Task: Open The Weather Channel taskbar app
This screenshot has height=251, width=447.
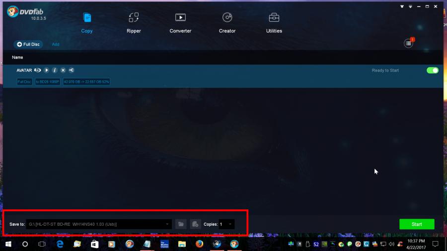Action: point(164,244)
